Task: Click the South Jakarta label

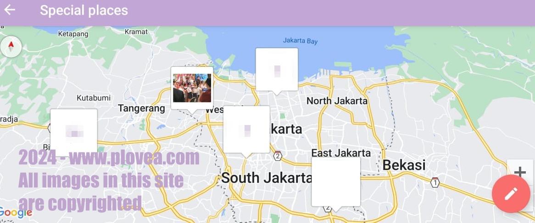Action: coord(266,178)
